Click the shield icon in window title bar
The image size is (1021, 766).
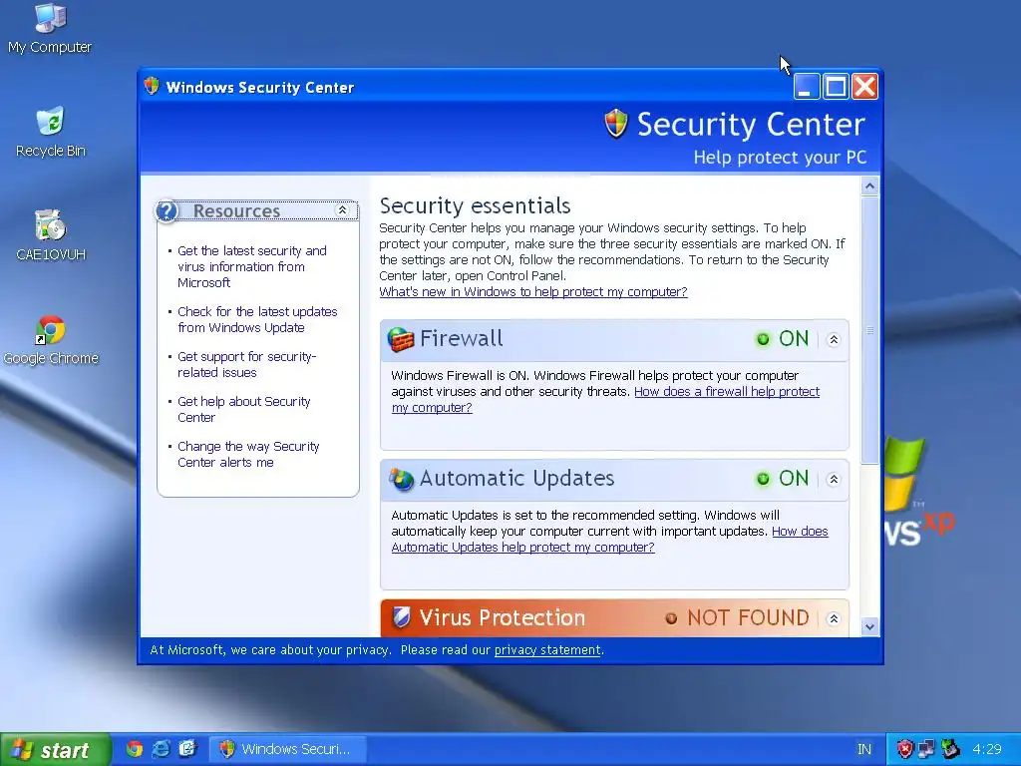click(x=152, y=86)
